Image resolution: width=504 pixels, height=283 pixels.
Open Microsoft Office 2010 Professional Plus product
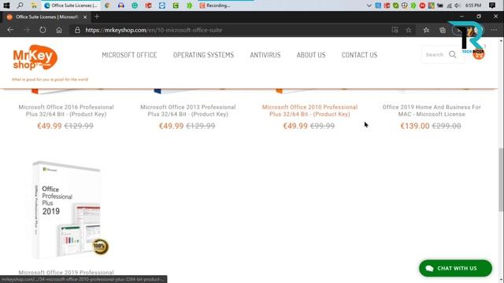click(309, 110)
